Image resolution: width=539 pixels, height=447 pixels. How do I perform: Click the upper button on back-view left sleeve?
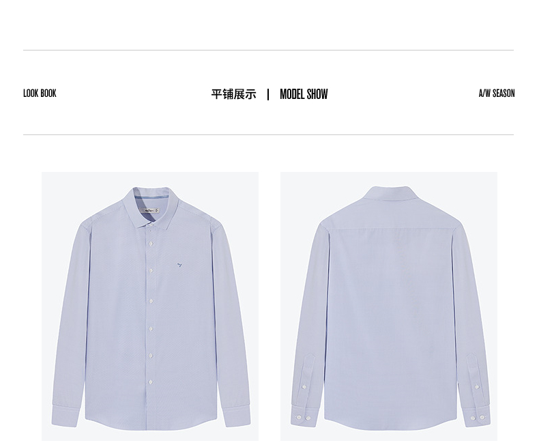(x=304, y=387)
